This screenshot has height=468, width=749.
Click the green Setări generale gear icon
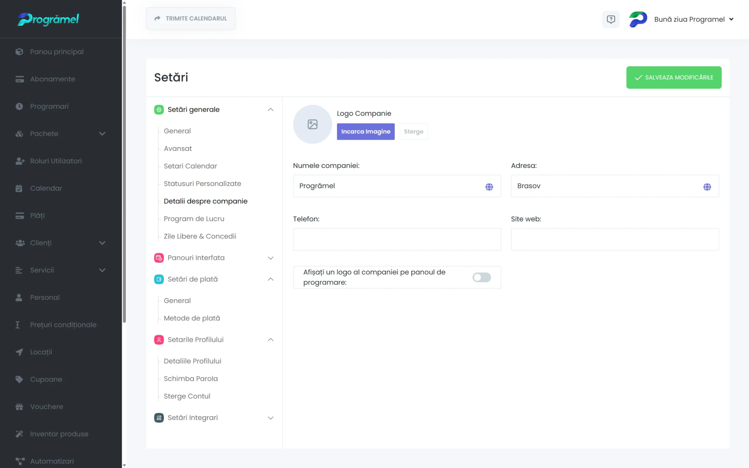point(159,110)
